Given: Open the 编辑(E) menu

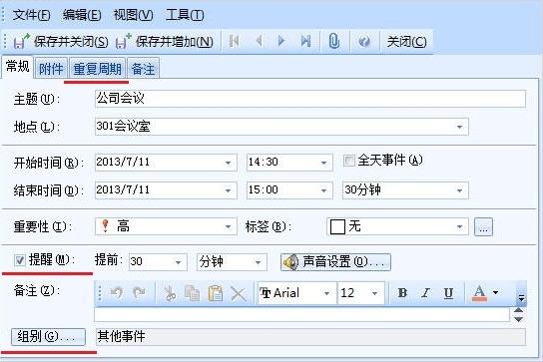Looking at the screenshot, I should [82, 15].
